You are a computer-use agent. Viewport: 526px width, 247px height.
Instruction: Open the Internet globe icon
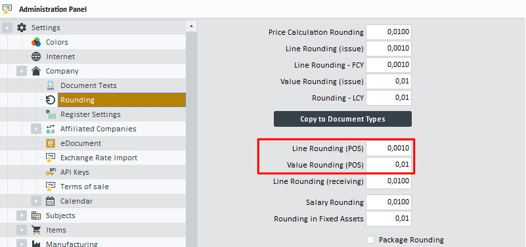click(36, 56)
